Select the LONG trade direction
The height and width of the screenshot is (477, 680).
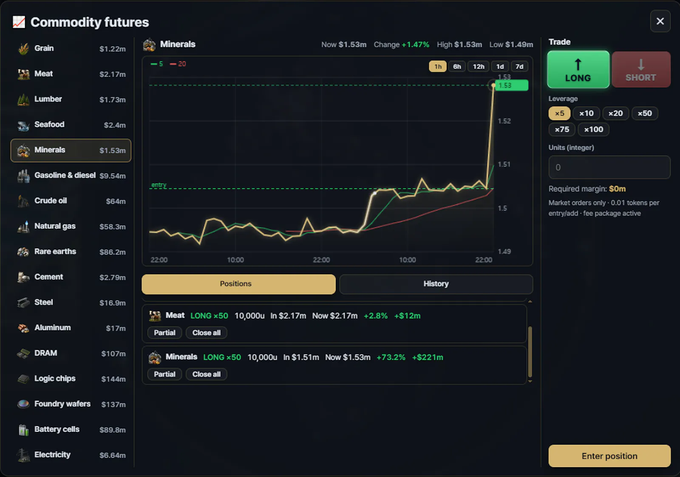point(578,70)
